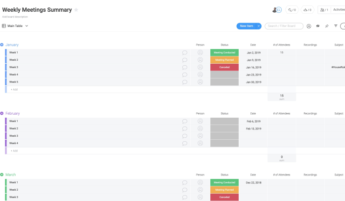This screenshot has width=345, height=201.
Task: Click January's Status column header
Action: pyautogui.click(x=224, y=45)
